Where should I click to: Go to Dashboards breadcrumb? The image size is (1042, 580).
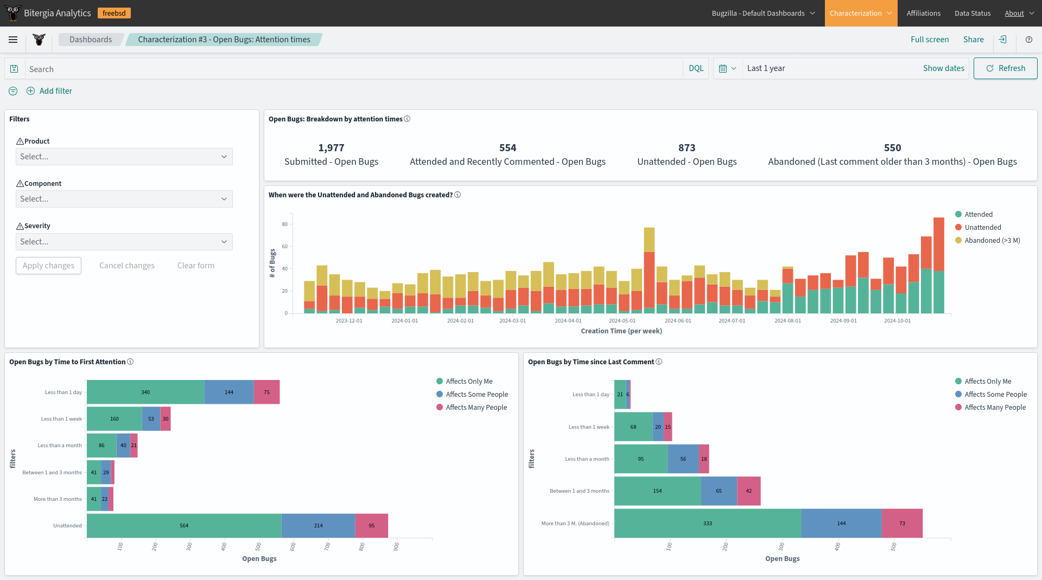pyautogui.click(x=91, y=40)
